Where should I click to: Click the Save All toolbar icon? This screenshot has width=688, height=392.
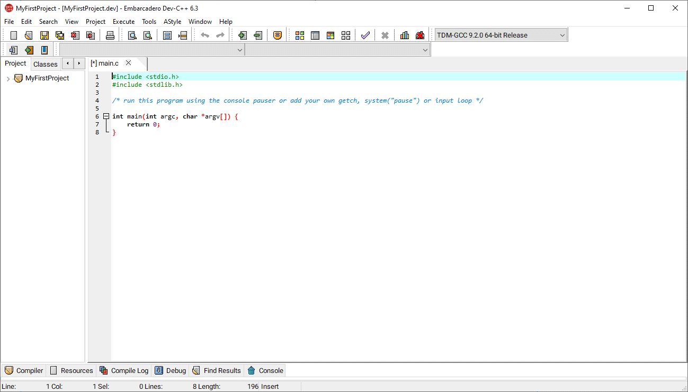pos(60,35)
